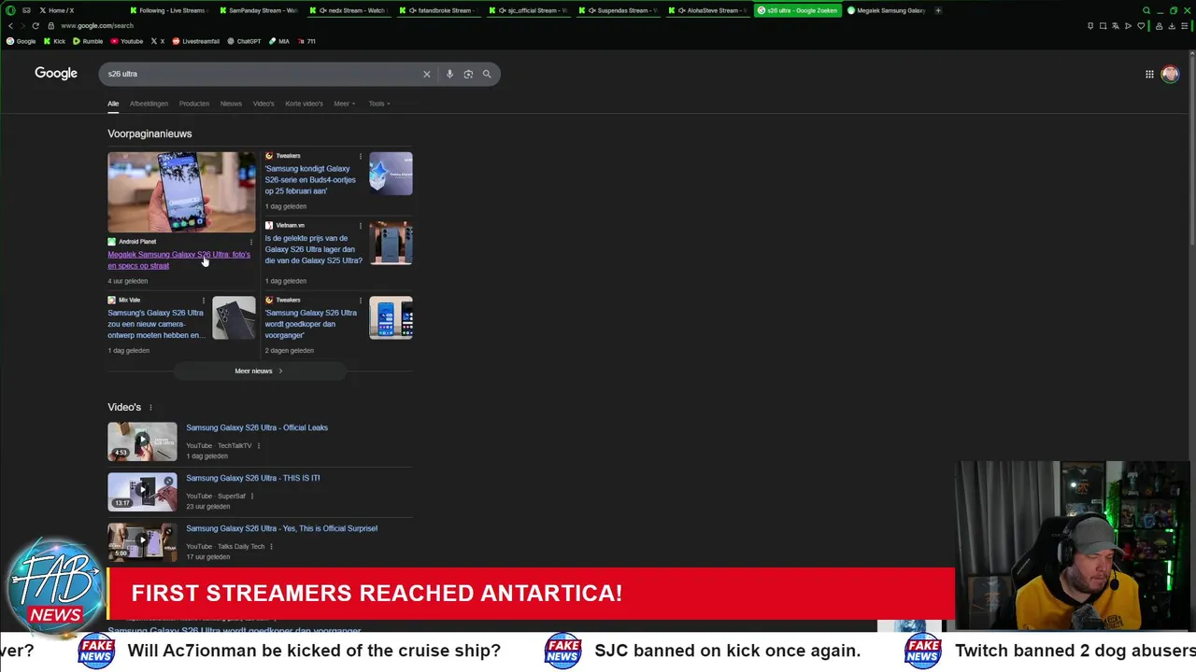Viewport: 1196px width, 672px height.
Task: Click the Google bookmark in bookmarks bar
Action: point(21,41)
